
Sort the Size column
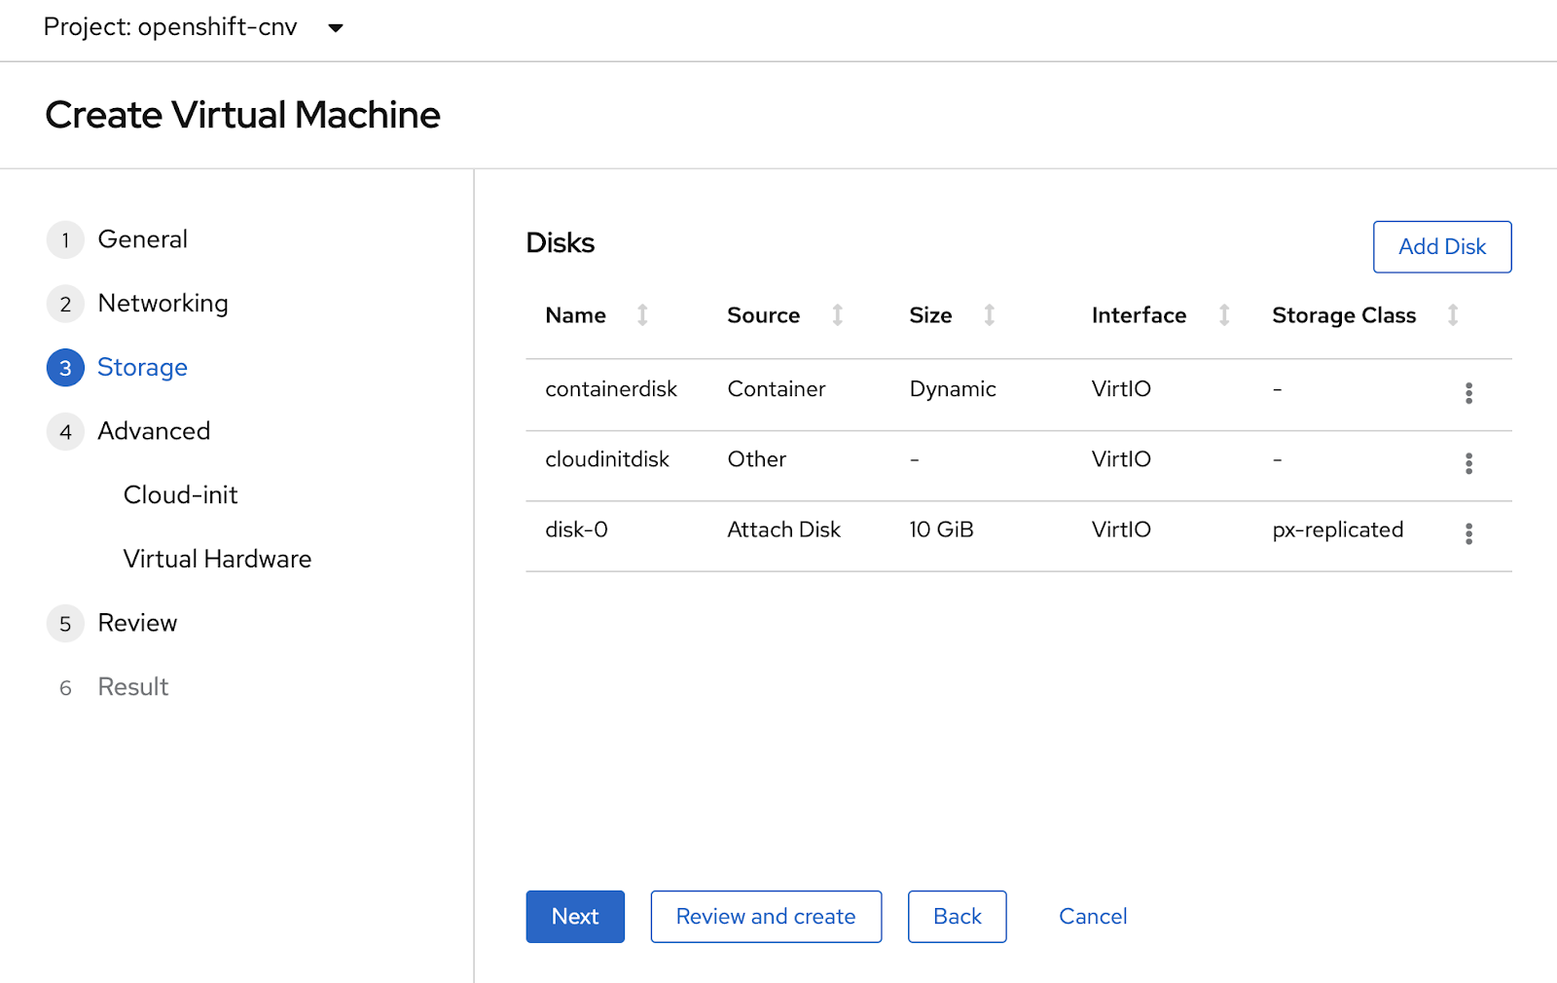[x=989, y=315]
